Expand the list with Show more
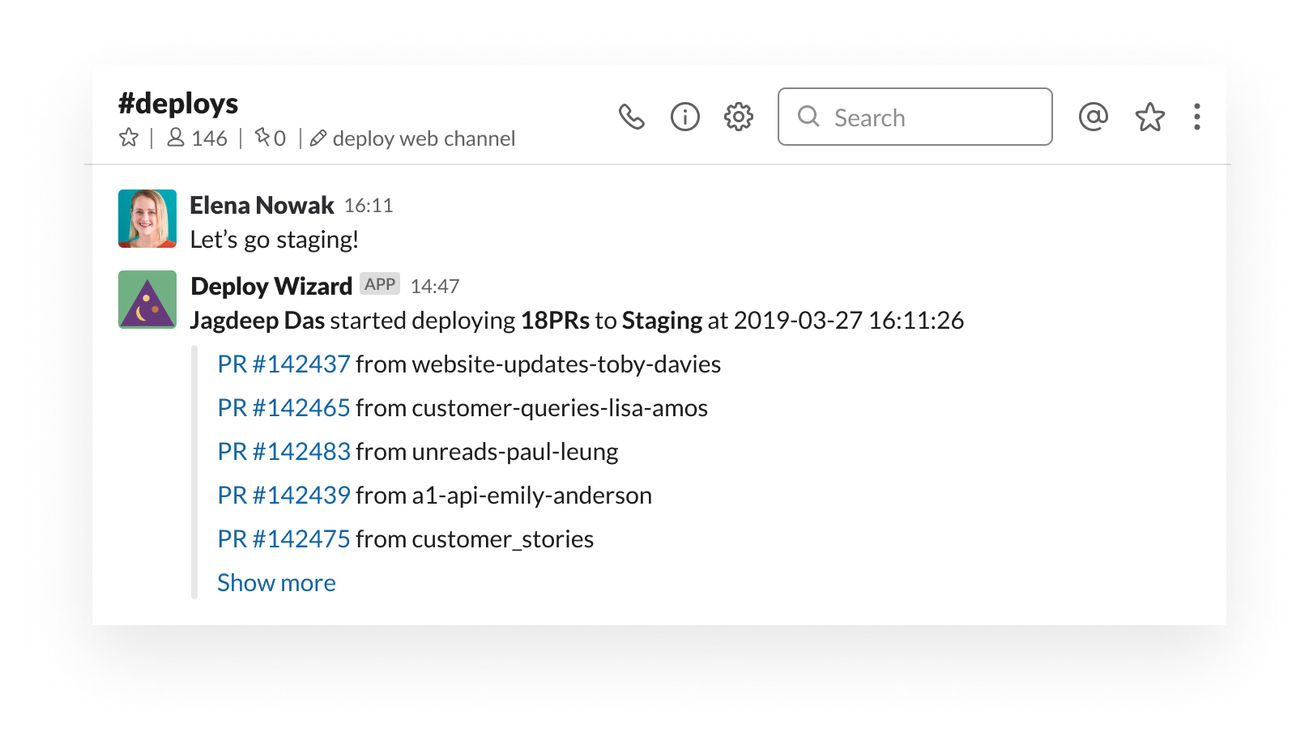Viewport: 1309px width, 732px height. 276,583
